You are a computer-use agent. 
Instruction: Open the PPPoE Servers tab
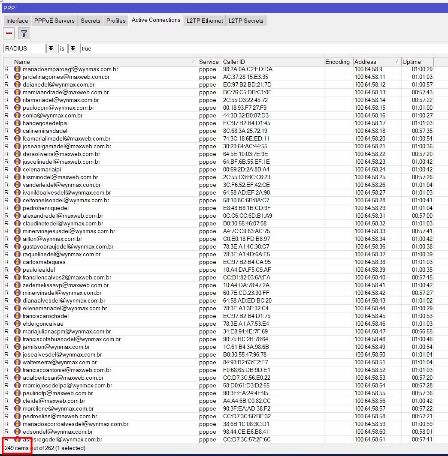tap(54, 21)
